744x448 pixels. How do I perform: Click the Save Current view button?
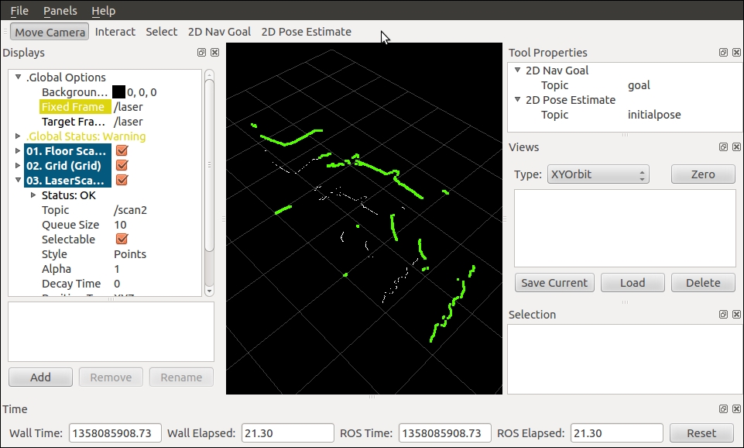(554, 283)
